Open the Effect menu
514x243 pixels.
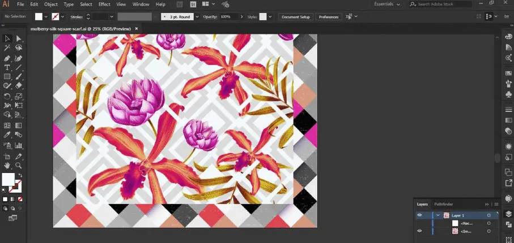[x=104, y=5]
